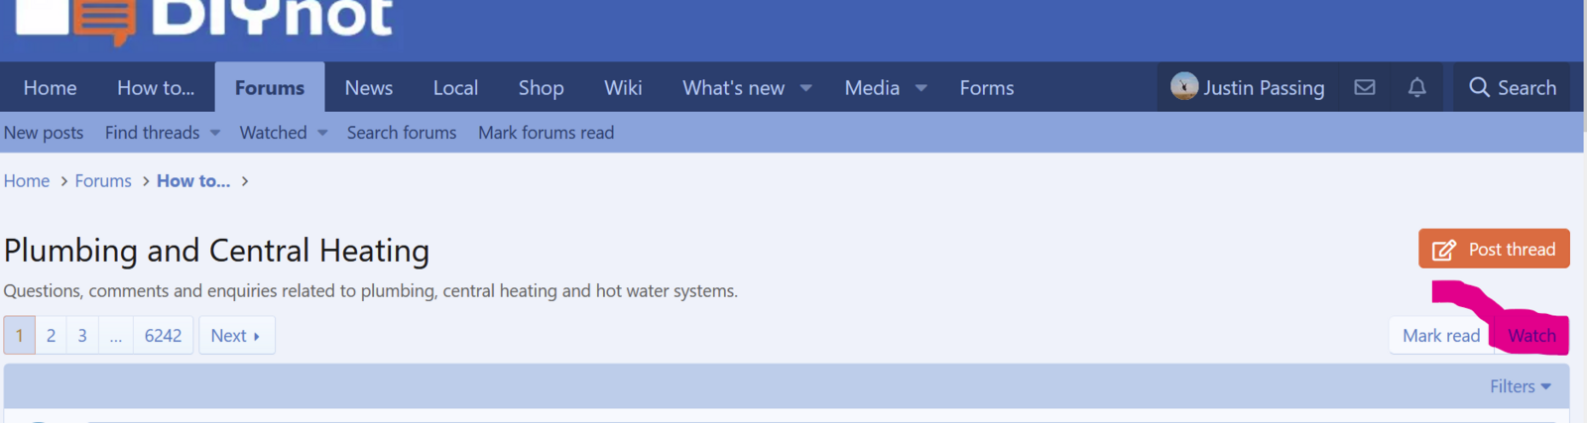1587x423 pixels.
Task: Go to the Next page
Action: [x=236, y=335]
